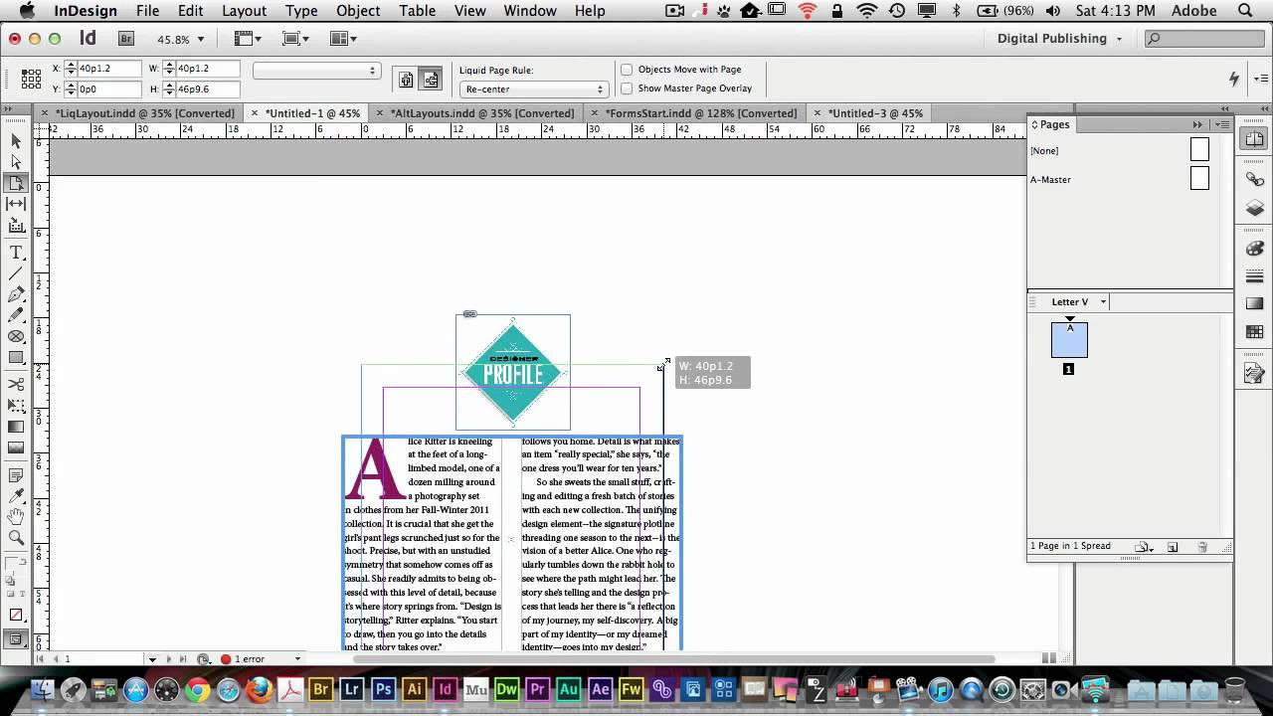Select the Page tool

16,183
